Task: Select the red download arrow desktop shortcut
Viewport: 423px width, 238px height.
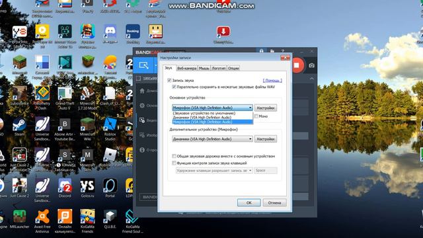Action: [x=223, y=34]
